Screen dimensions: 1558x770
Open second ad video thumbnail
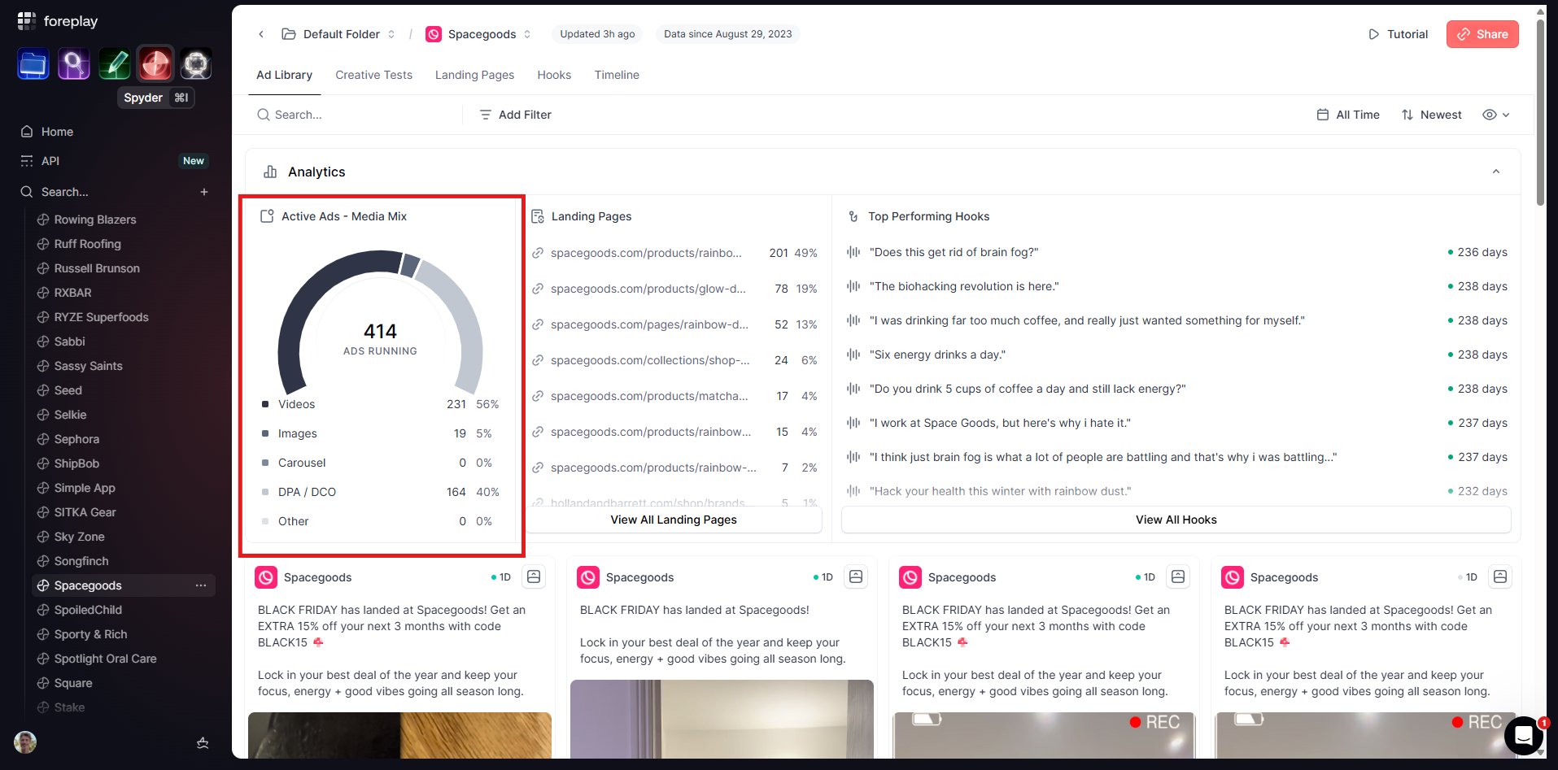(722, 720)
